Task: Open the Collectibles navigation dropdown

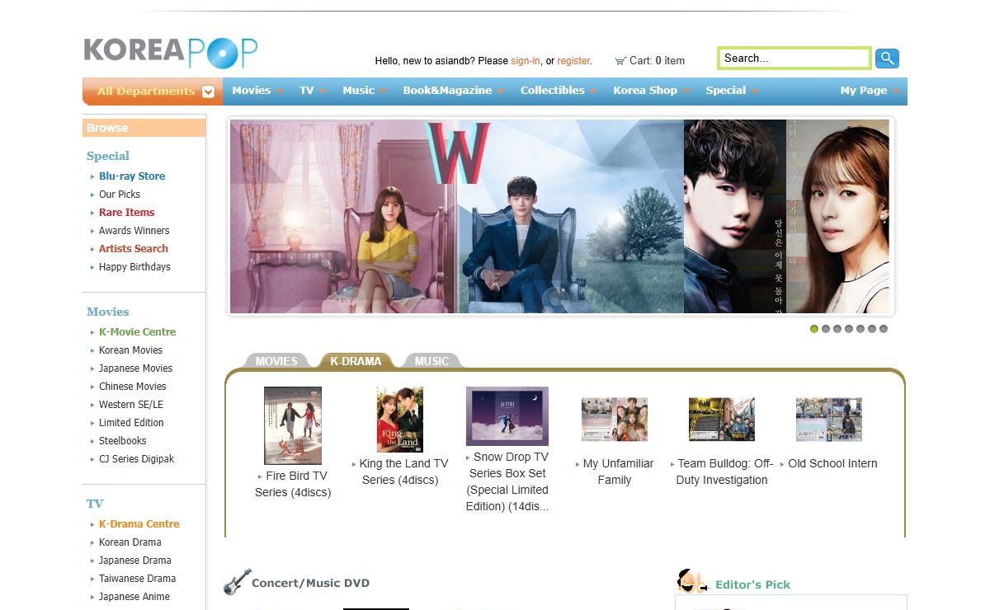Action: (x=559, y=91)
